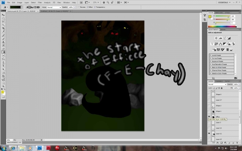The width and height of the screenshot is (242, 151).
Task: Add a Brightness/Contrast adjustment
Action: point(216,38)
